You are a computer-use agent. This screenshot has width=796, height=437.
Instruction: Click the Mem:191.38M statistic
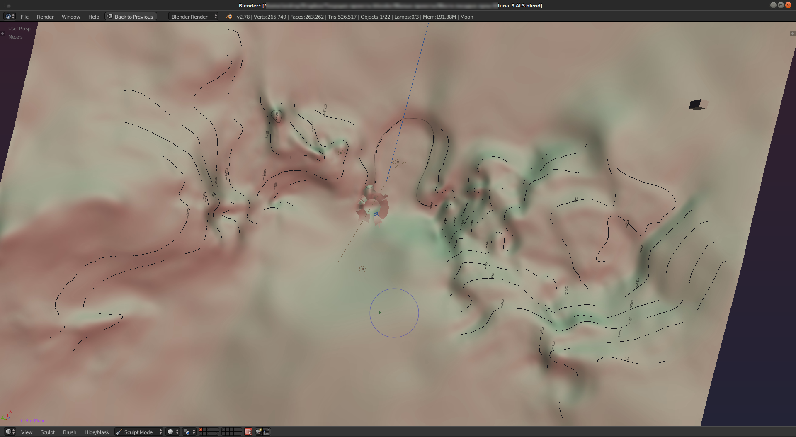(439, 17)
